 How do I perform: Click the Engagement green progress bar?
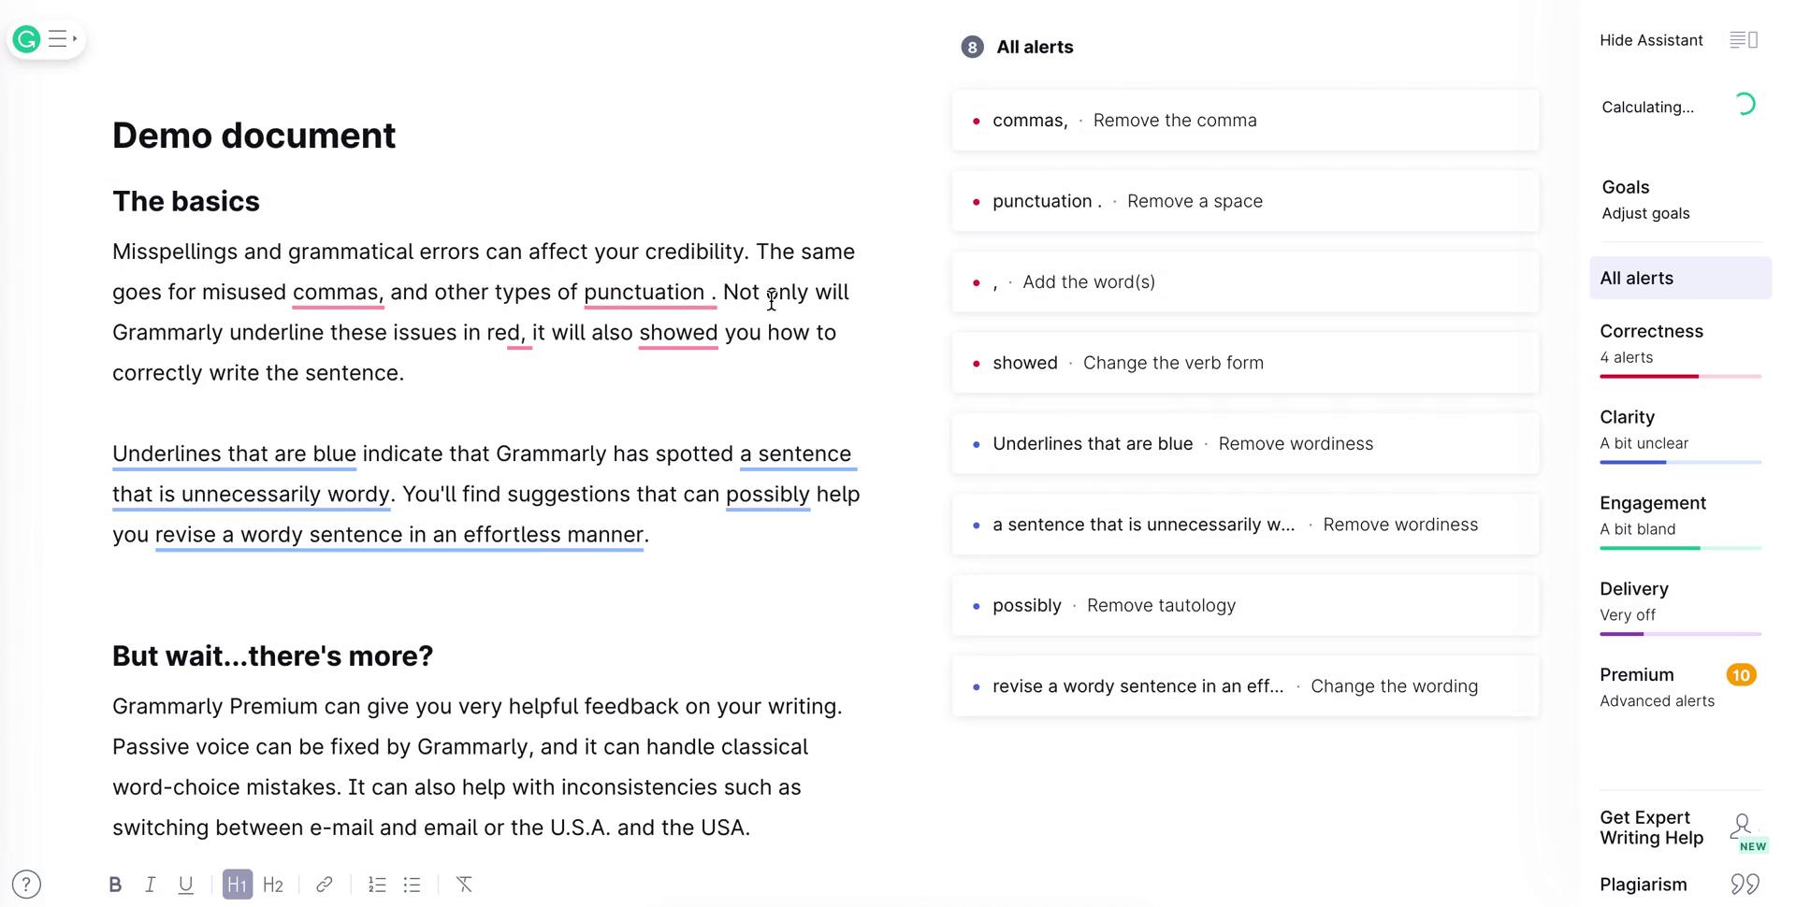[1680, 548]
